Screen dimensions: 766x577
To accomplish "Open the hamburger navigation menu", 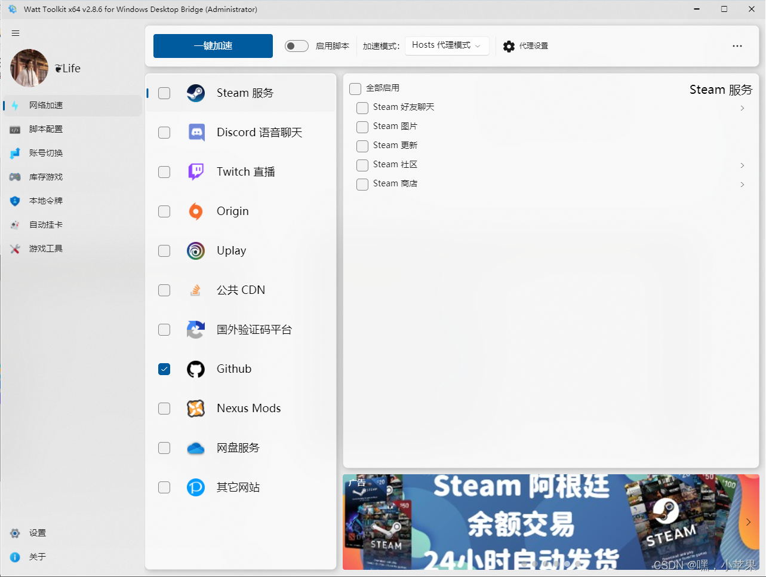I will (16, 33).
